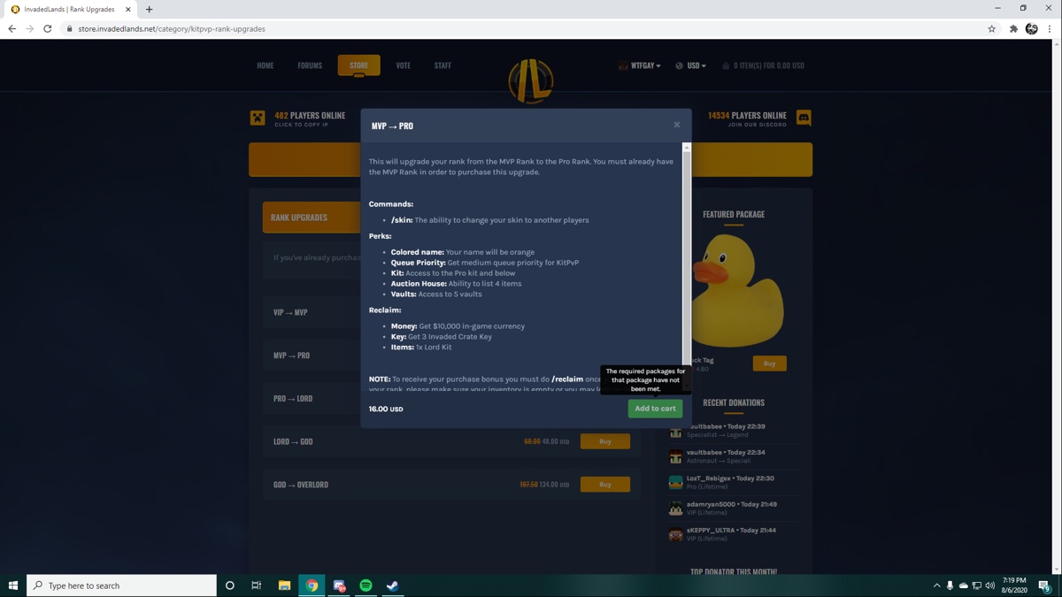1062x597 pixels.
Task: Open Cortana circle icon
Action: [x=230, y=586]
